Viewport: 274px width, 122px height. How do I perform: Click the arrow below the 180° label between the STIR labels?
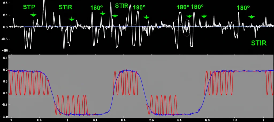[102, 13]
